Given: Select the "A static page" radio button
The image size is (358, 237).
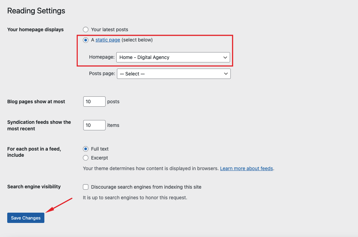Looking at the screenshot, I should click(86, 40).
